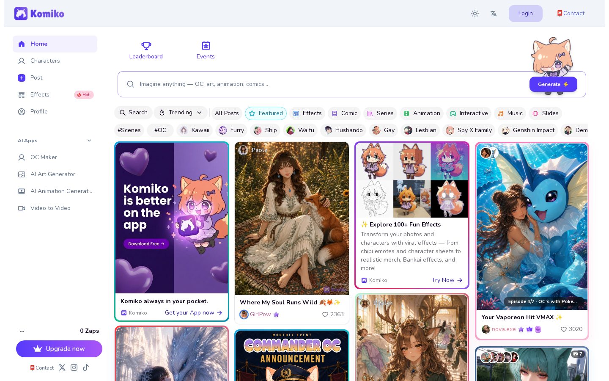Click Download Free on app banner
This screenshot has width=609, height=381.
click(146, 244)
